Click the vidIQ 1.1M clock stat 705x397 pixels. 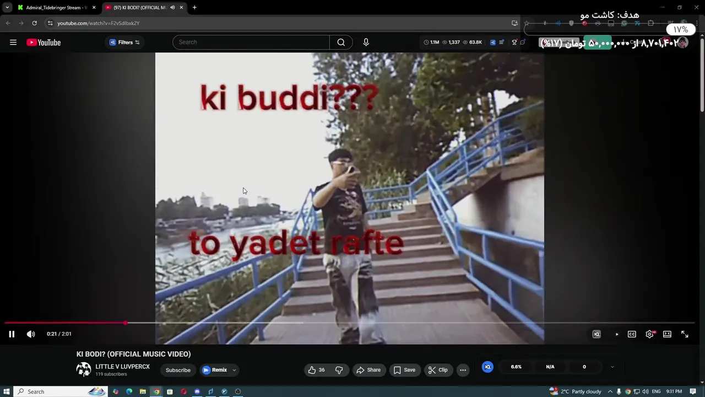click(x=431, y=42)
